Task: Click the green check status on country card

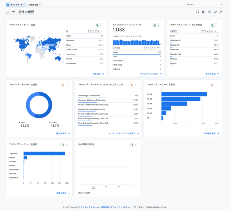Action: (97, 25)
